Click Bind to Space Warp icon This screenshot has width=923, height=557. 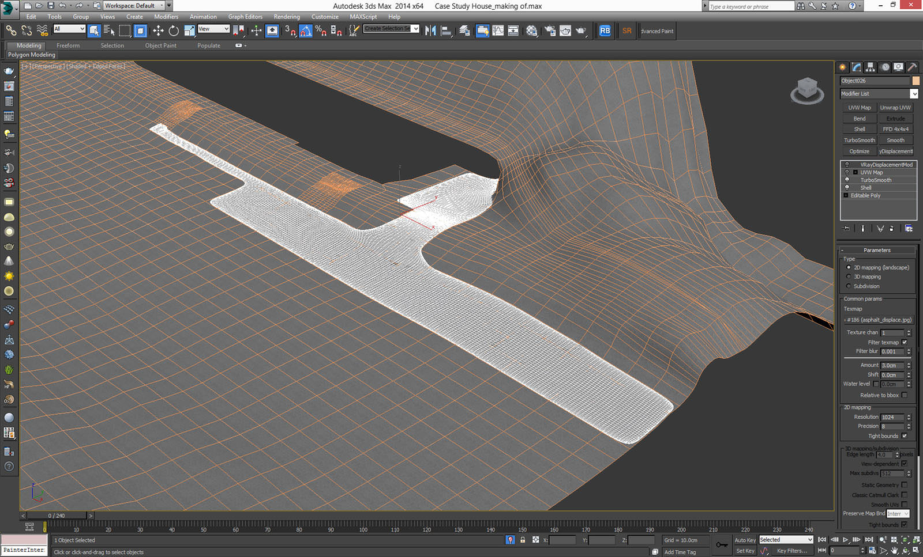point(42,30)
